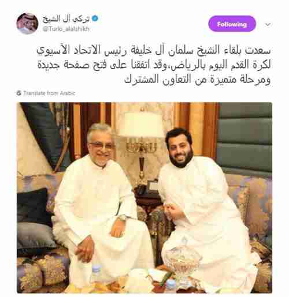Viewport: 289px width, 297px height.
Task: Click the blue verified badge
Action: pos(95,18)
